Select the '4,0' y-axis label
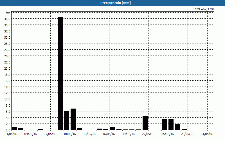 click(8, 118)
